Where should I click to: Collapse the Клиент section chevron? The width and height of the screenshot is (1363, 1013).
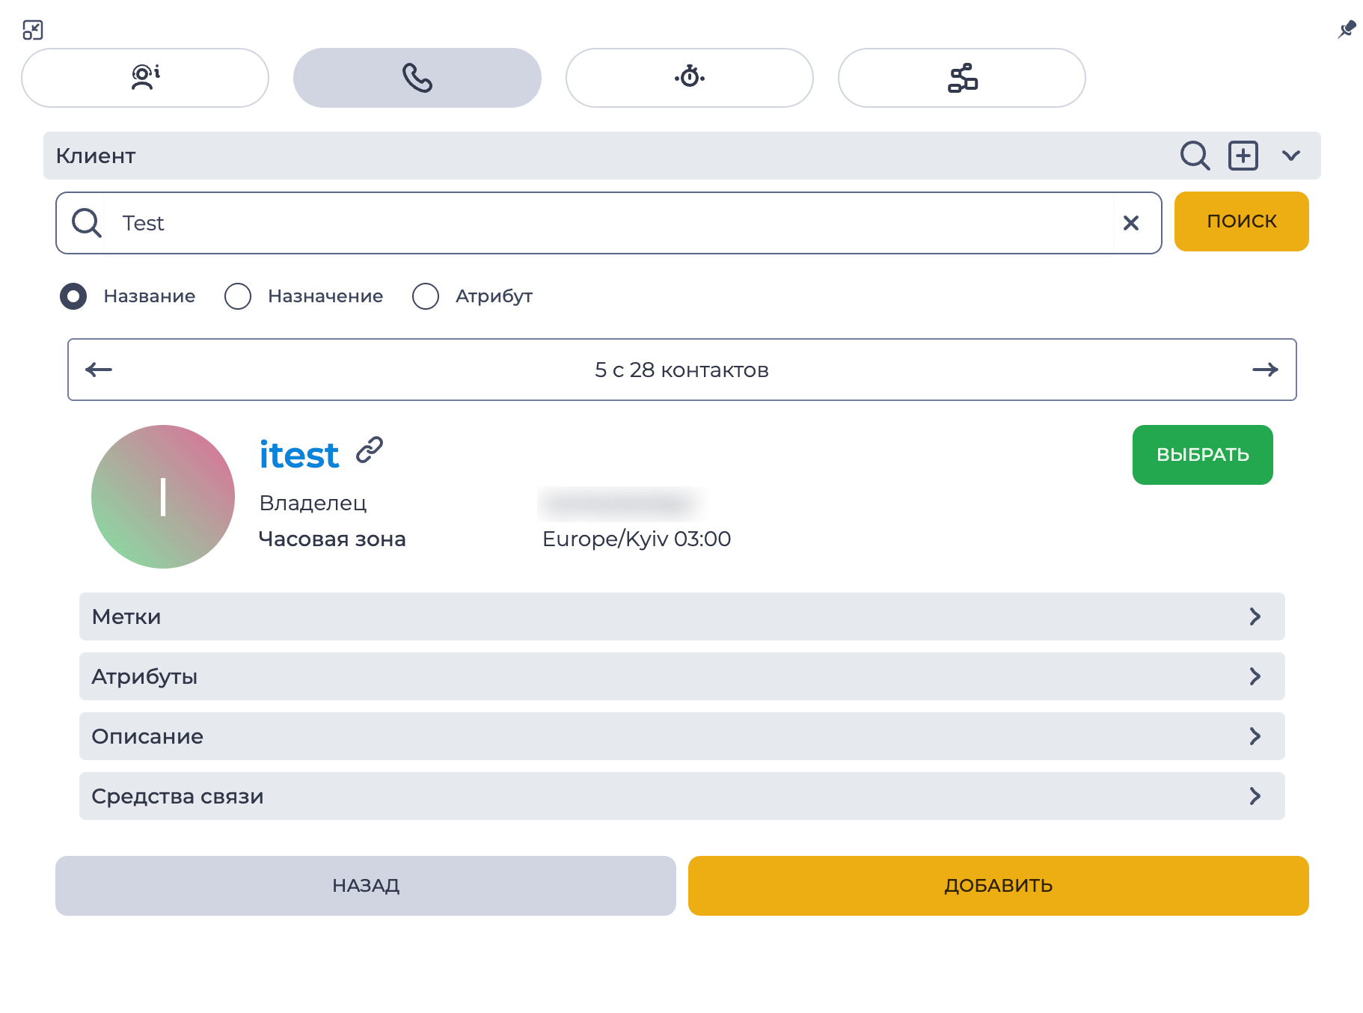click(1291, 156)
